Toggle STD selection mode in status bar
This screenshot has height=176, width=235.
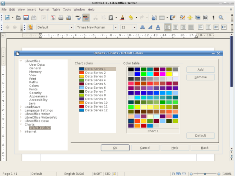click(x=107, y=173)
